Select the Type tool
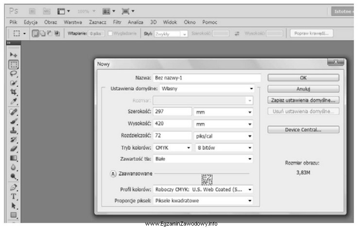 click(14, 196)
